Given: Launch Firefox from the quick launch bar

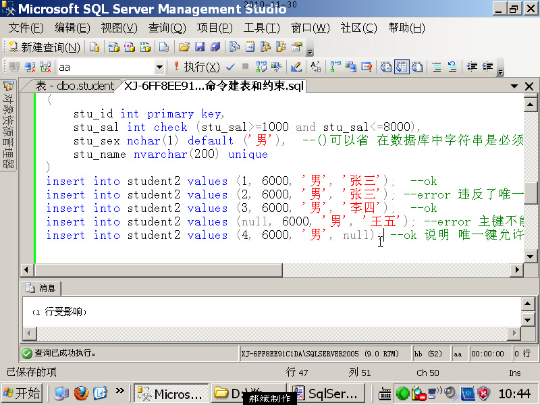Looking at the screenshot, I should point(81,393).
